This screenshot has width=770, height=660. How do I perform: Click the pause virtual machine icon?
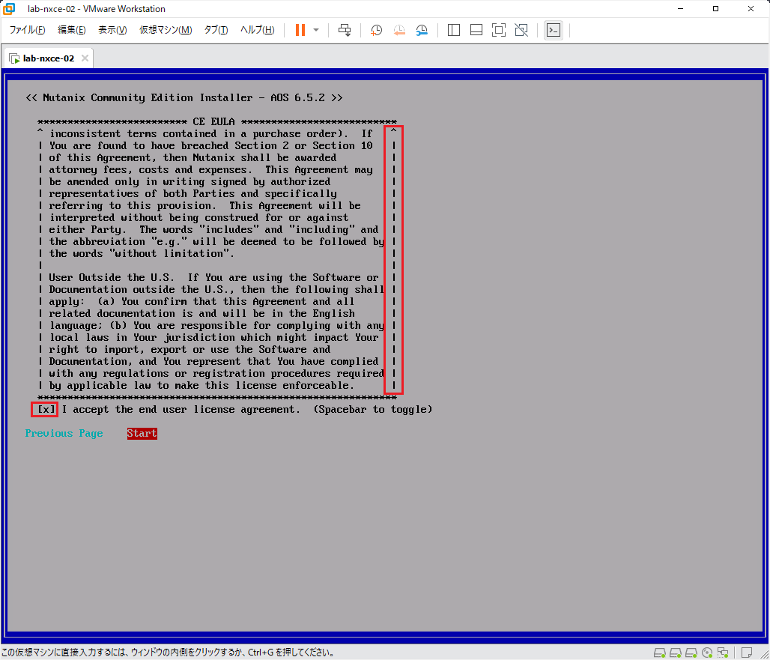[x=300, y=30]
